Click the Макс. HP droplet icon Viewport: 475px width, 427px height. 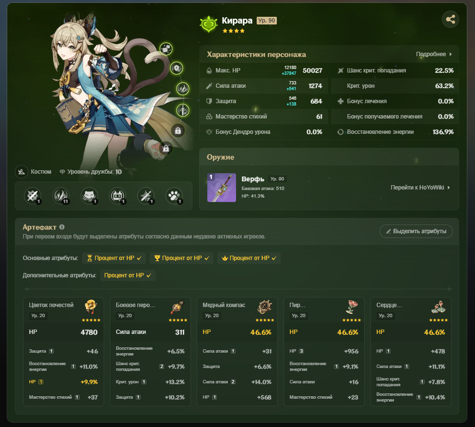point(209,71)
